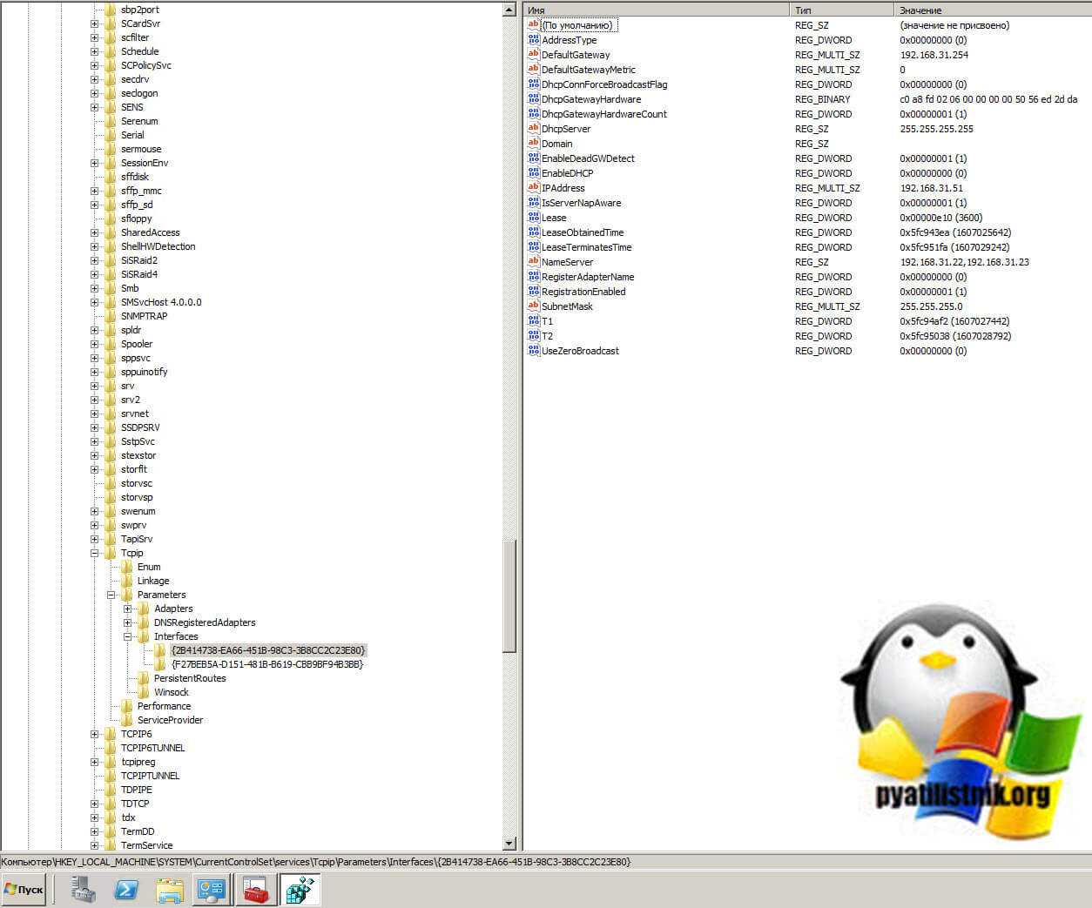This screenshot has height=908, width=1092.
Task: Sort values by the Имя column header
Action: 656,10
